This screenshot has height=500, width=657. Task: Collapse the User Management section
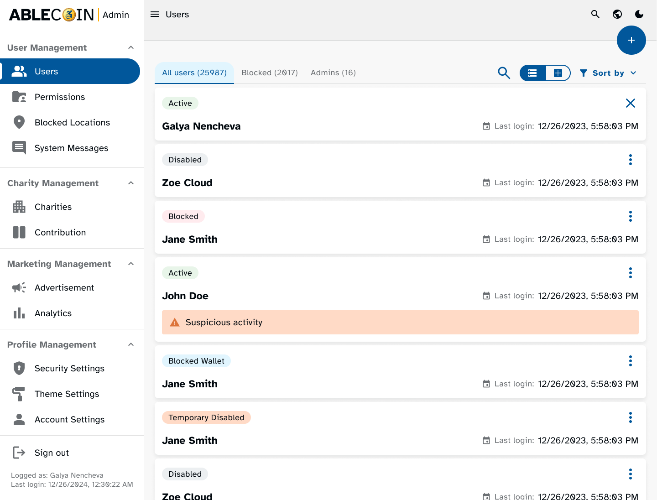(x=131, y=47)
